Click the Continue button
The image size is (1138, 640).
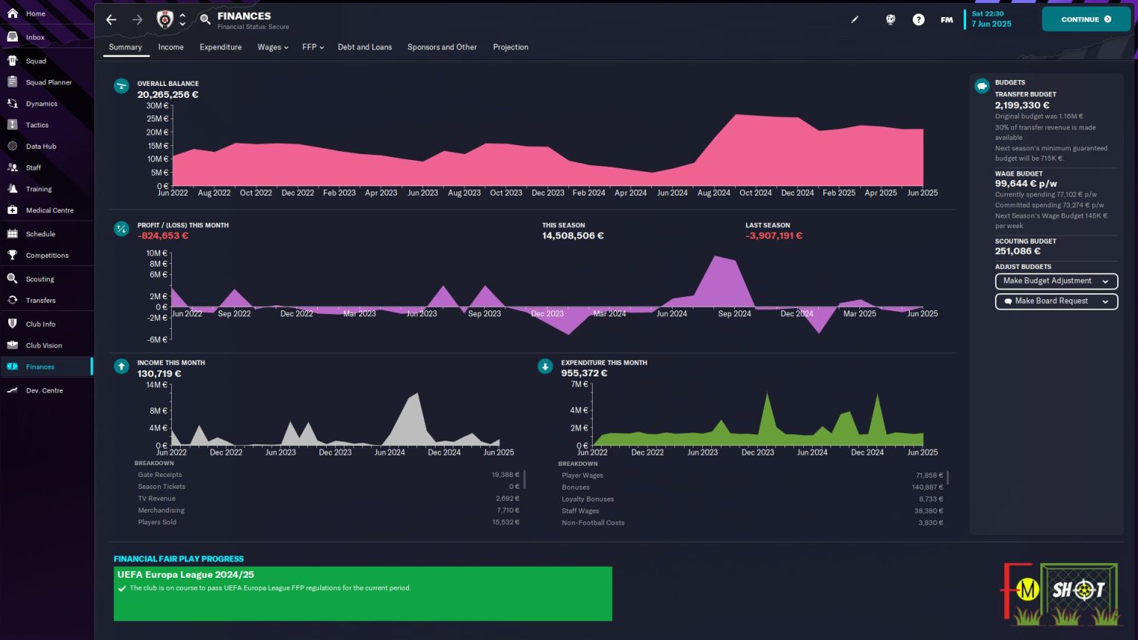tap(1086, 19)
